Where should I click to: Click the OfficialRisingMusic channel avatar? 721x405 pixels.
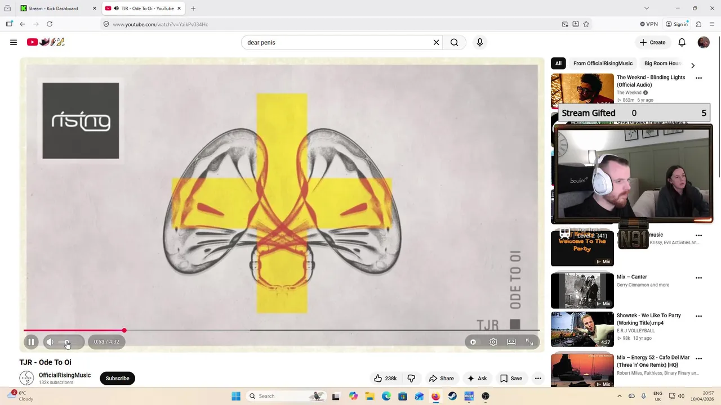26,378
